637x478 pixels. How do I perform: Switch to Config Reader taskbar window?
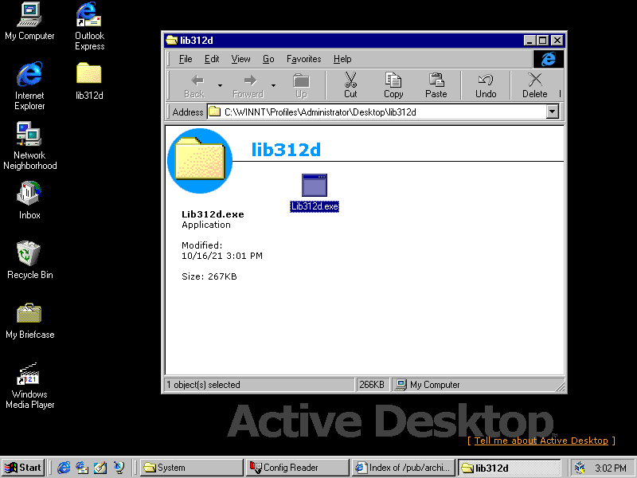(297, 468)
